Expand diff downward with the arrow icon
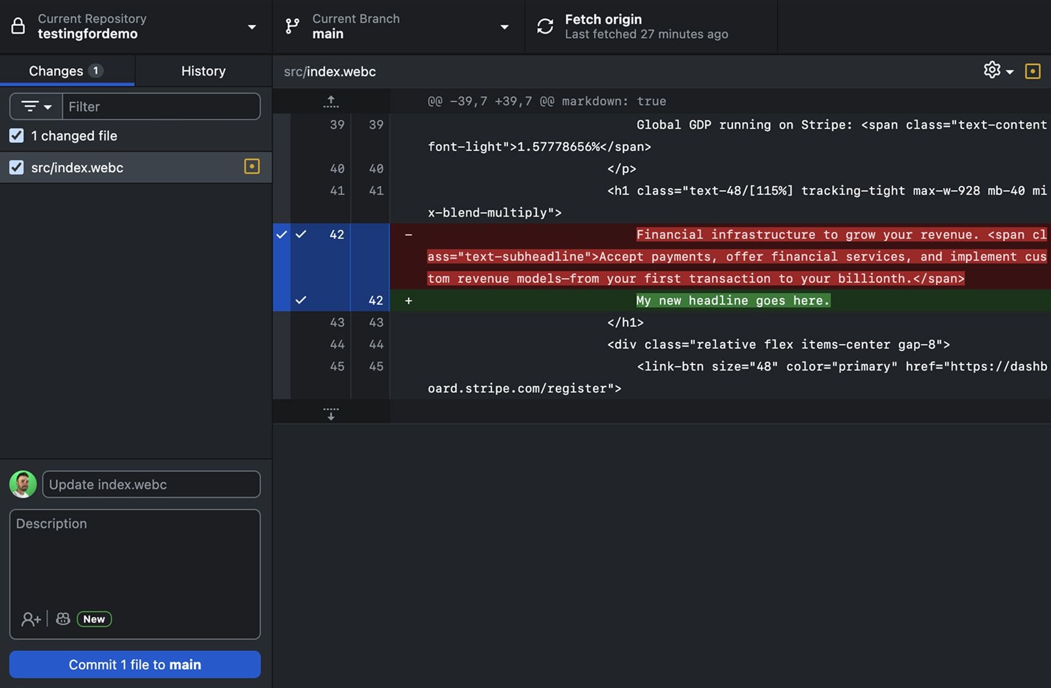Image resolution: width=1051 pixels, height=688 pixels. coord(331,414)
